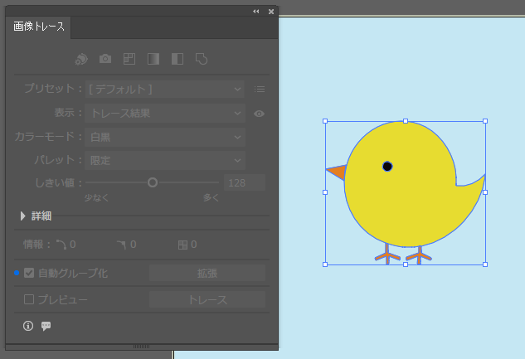Click the color count grid icon in 情報
The height and width of the screenshot is (359, 525).
point(182,245)
